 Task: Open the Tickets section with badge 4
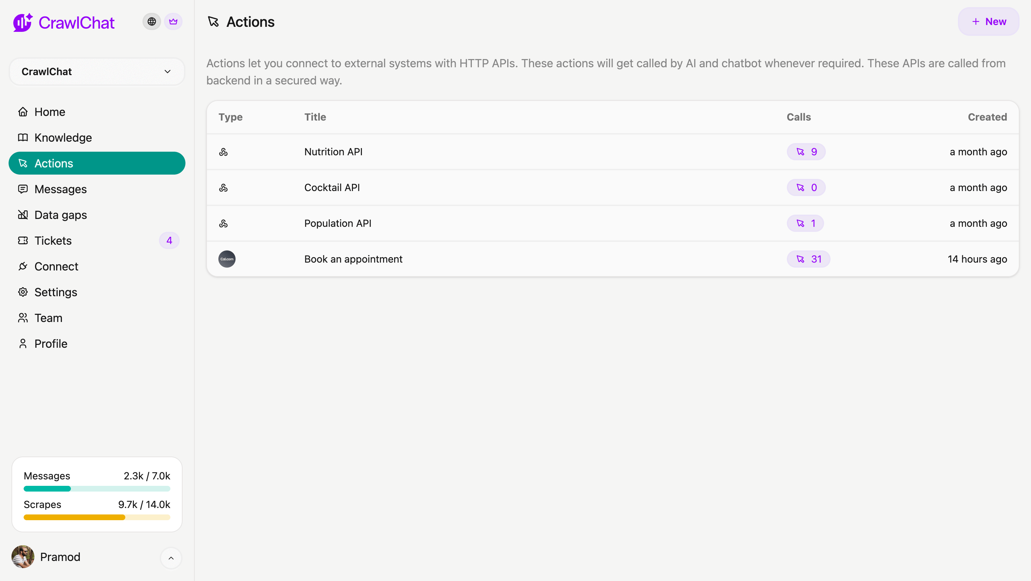tap(53, 241)
